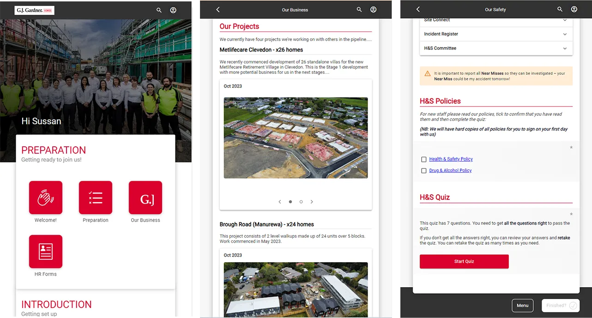Click the Near Misses warning triangle icon
Image resolution: width=592 pixels, height=318 pixels.
click(x=428, y=73)
